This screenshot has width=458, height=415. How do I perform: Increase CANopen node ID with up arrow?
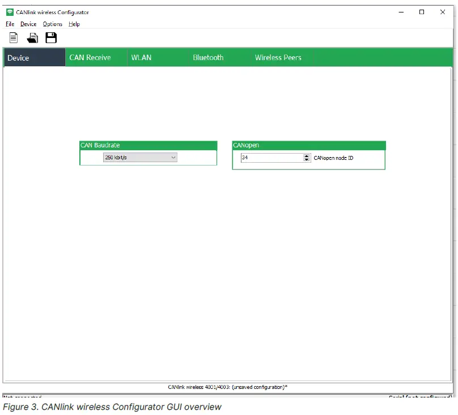click(x=307, y=156)
